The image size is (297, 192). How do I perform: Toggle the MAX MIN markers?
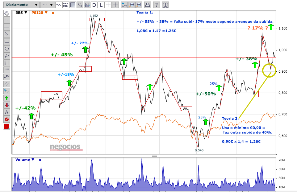pos(66,5)
